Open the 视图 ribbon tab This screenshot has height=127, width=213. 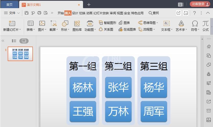pos(120,13)
